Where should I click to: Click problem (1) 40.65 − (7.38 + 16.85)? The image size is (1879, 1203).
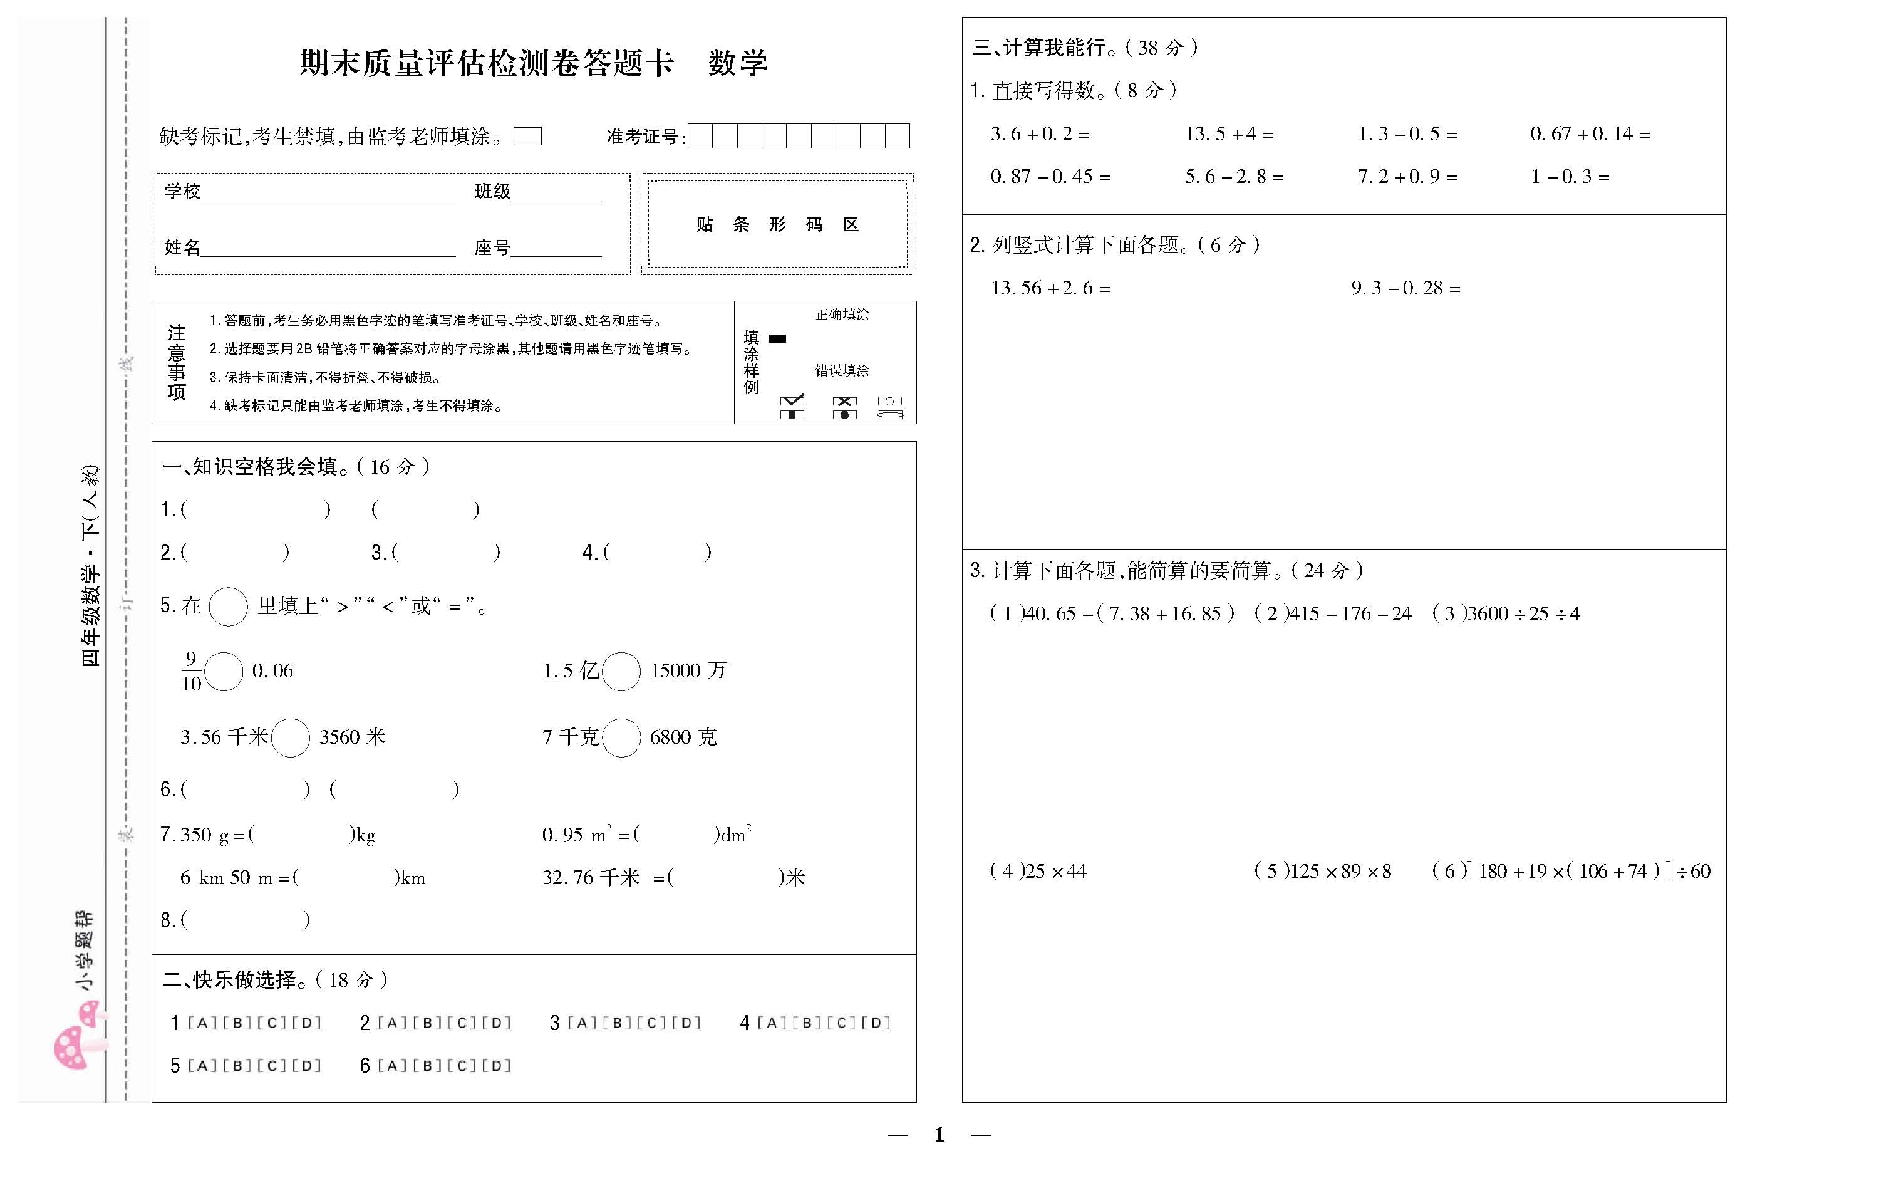click(x=1112, y=614)
